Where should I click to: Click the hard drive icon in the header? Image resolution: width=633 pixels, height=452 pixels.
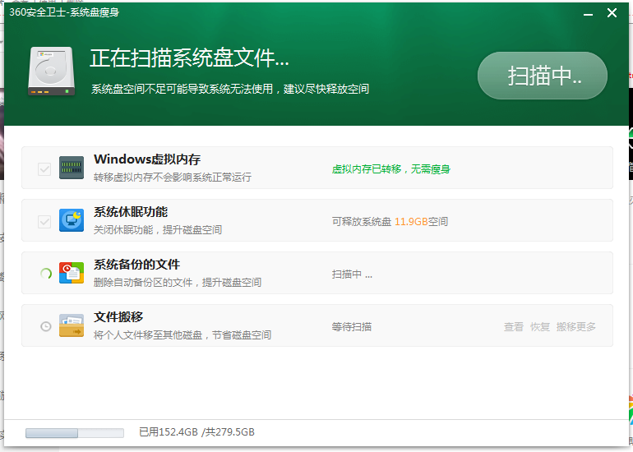coord(51,71)
